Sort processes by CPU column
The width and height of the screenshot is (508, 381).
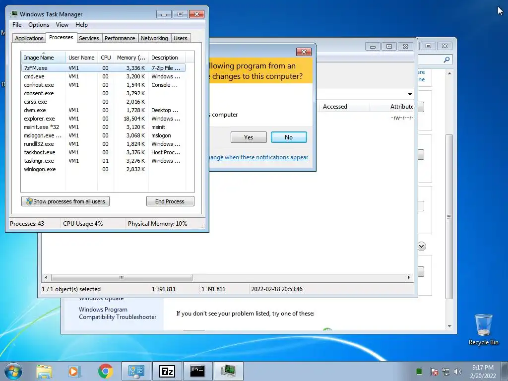106,58
